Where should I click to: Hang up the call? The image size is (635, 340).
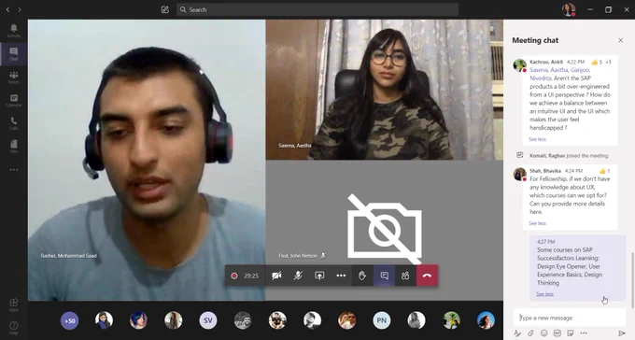tap(428, 276)
